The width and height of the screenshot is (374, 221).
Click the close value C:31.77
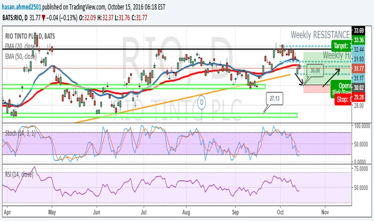pyautogui.click(x=139, y=18)
